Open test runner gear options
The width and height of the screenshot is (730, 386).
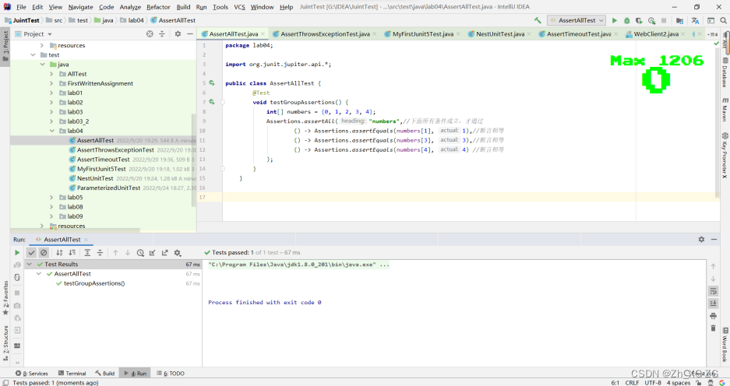coord(178,252)
